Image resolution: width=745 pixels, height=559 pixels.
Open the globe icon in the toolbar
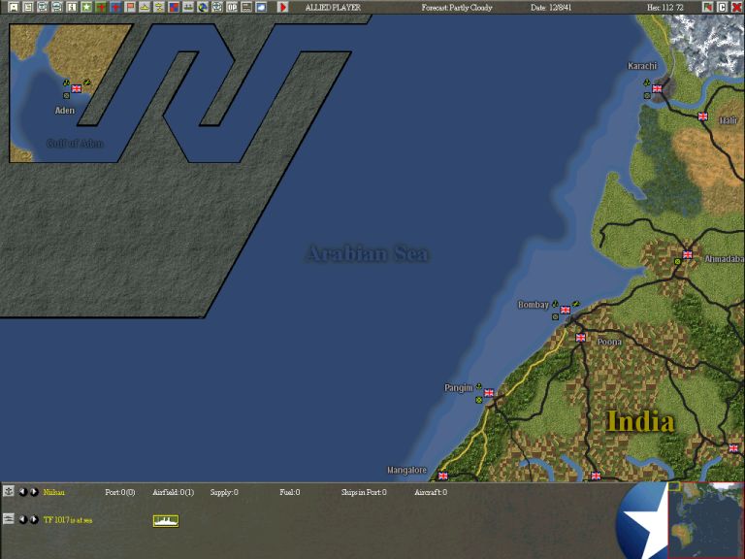point(203,7)
